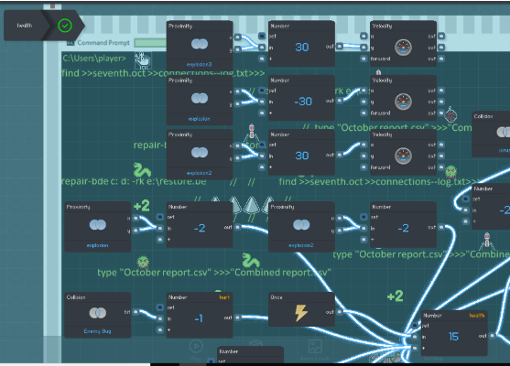Click the hurt label on Number node
Viewport: 510px width, 366px height.
224,297
